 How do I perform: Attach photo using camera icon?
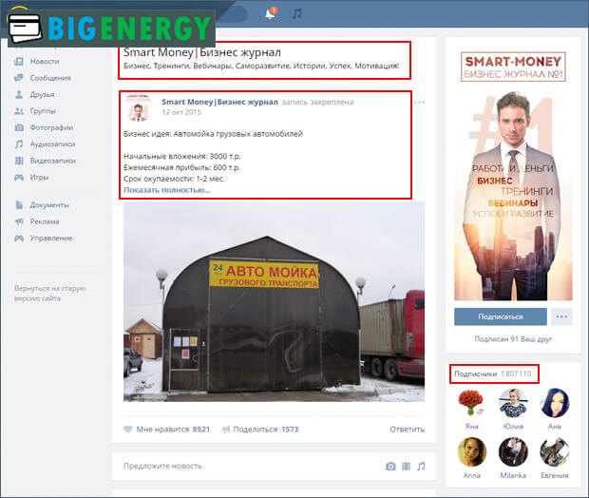click(390, 466)
